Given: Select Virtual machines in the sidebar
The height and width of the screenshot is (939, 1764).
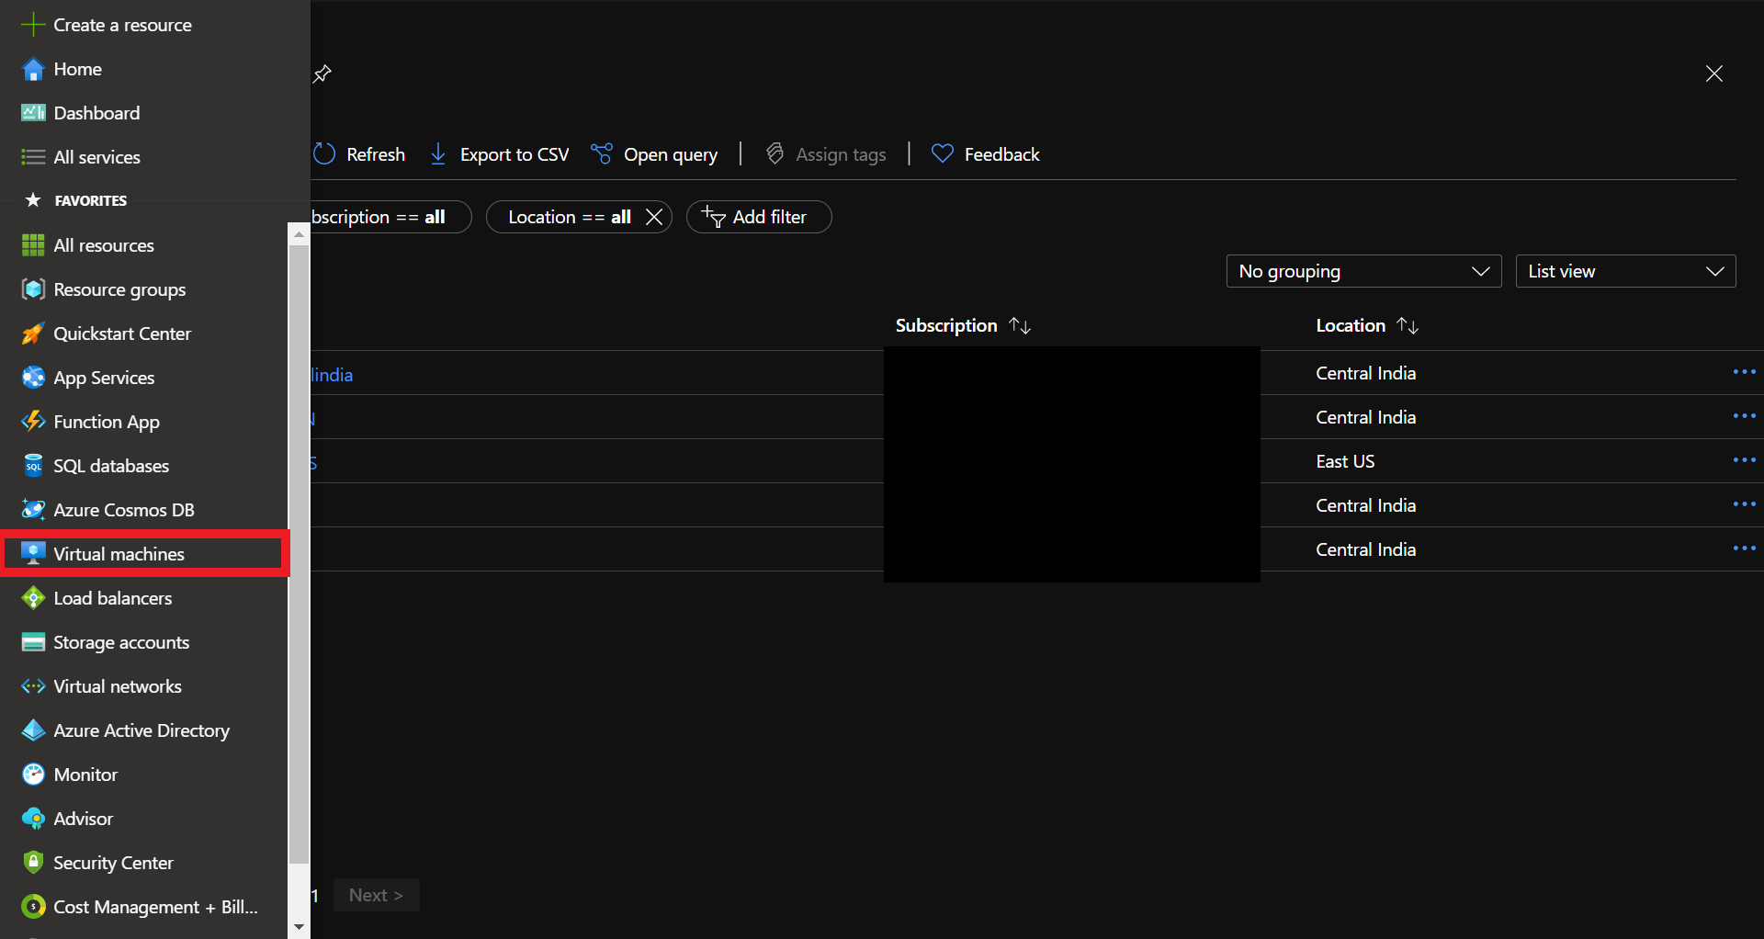Looking at the screenshot, I should click(145, 554).
